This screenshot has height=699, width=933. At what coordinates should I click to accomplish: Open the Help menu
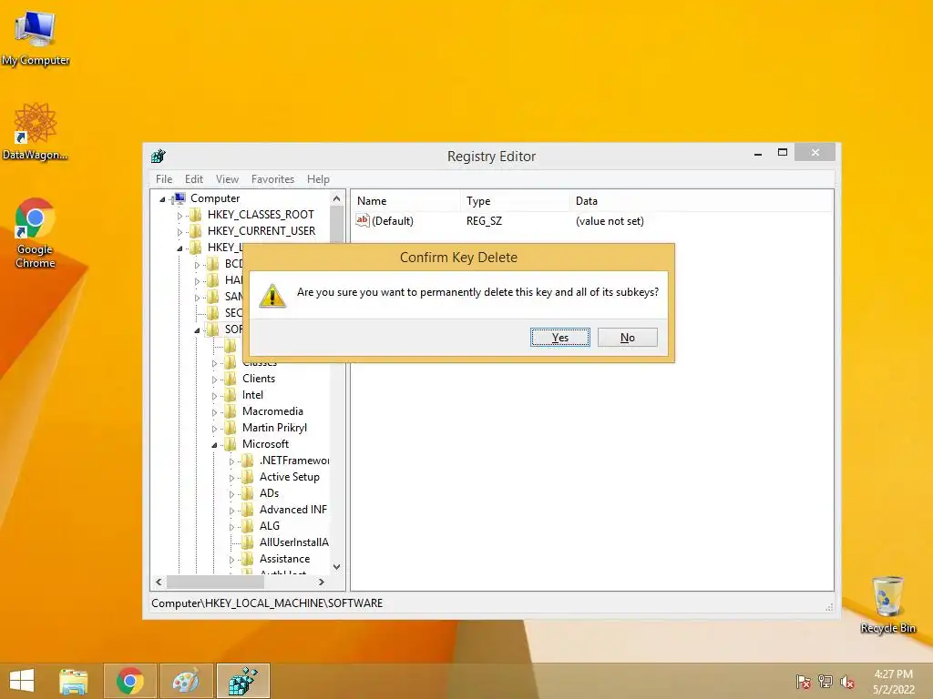(x=318, y=179)
